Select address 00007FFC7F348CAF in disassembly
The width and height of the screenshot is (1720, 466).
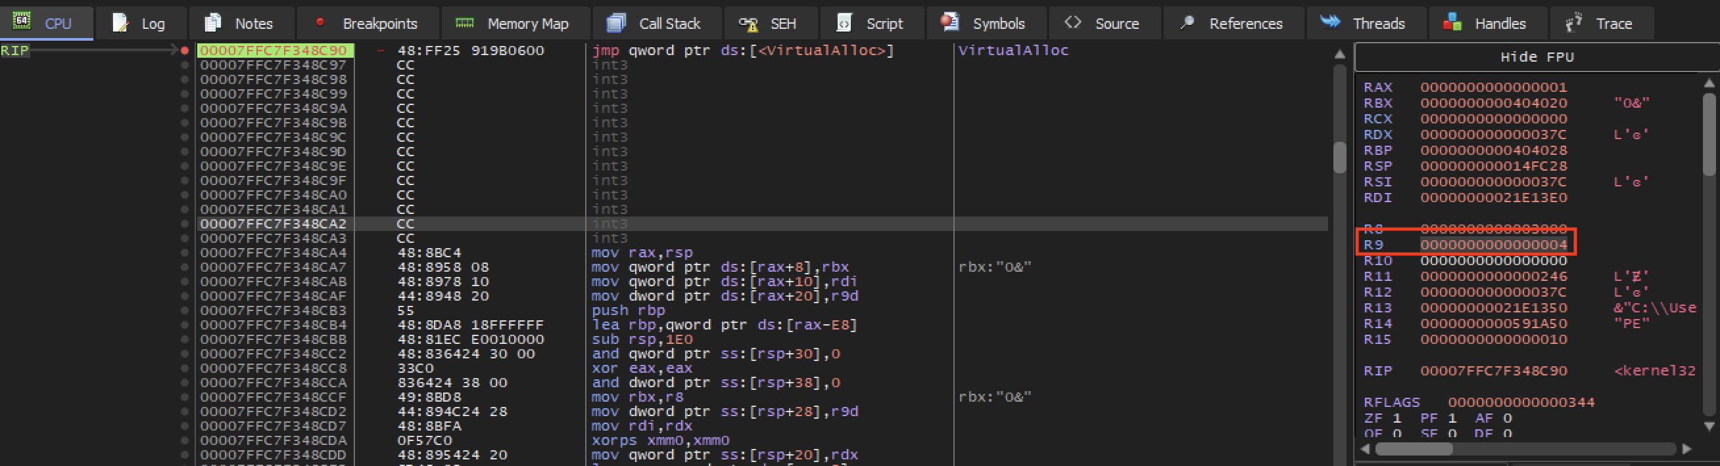[274, 297]
